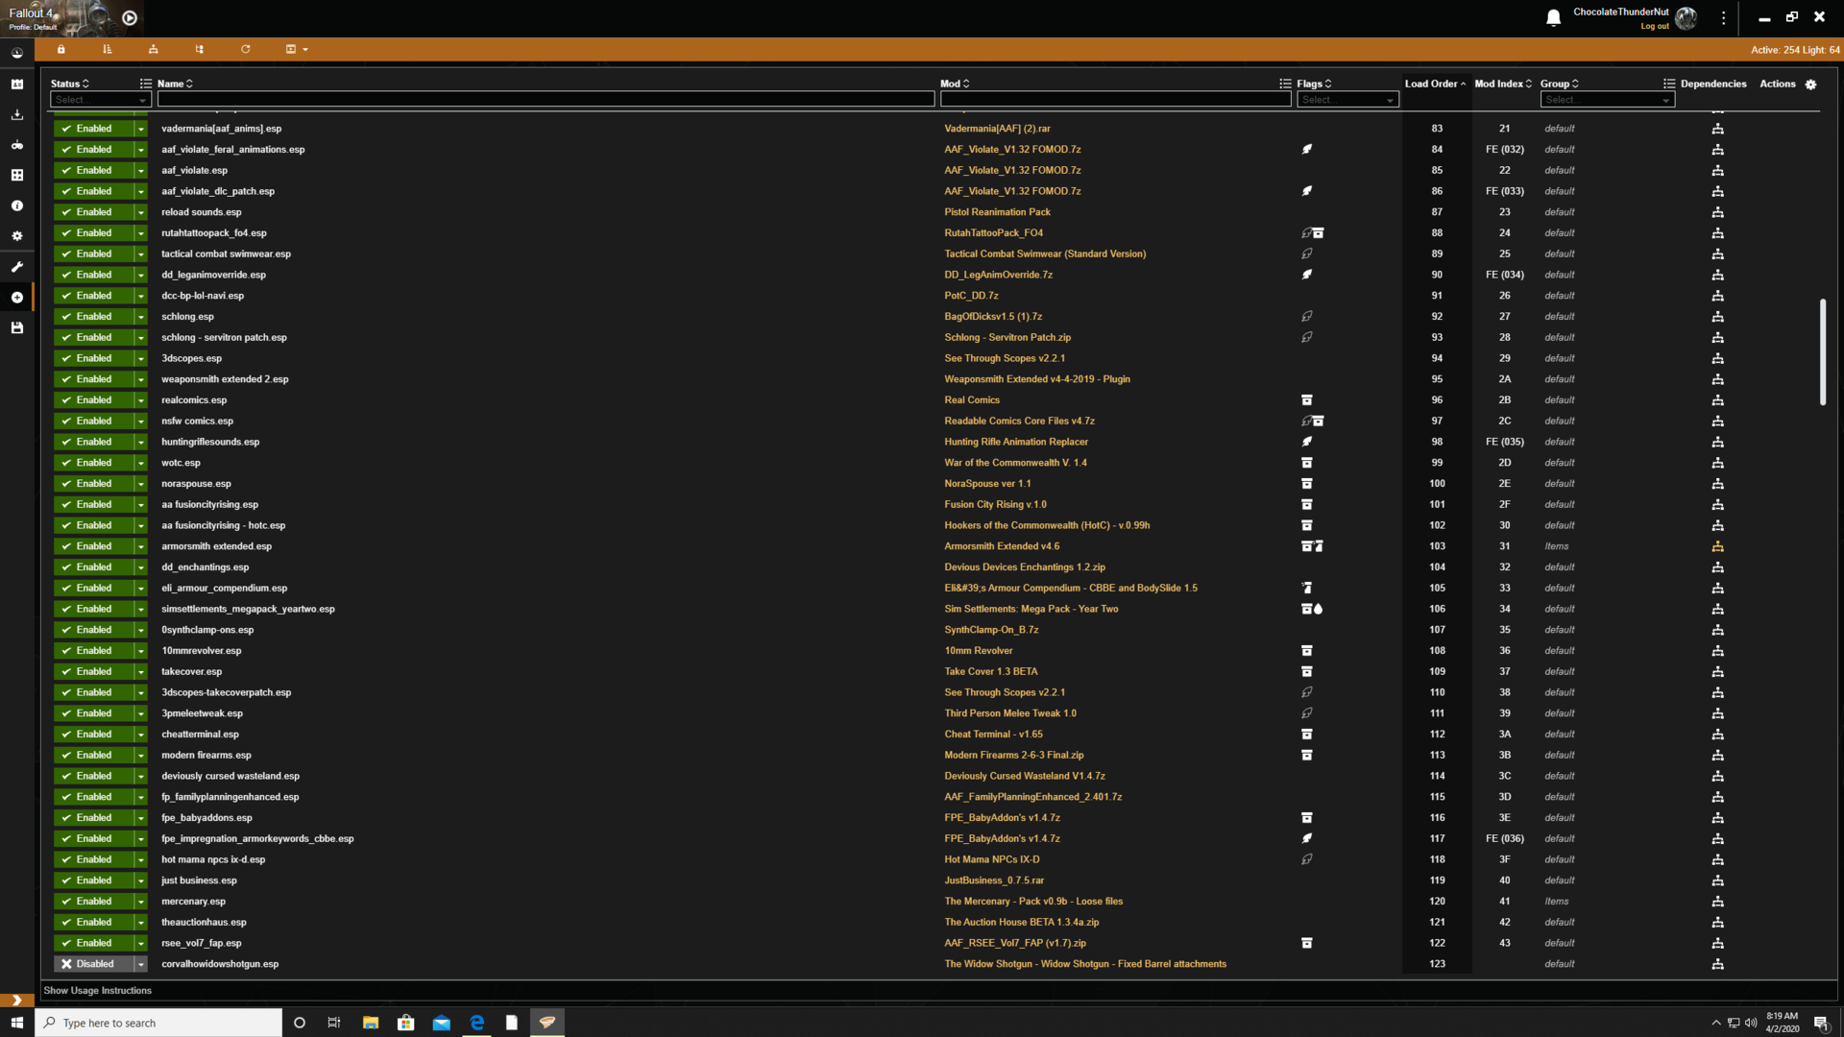1844x1037 pixels.
Task: Open the Flags filter Select dropdown
Action: point(1348,100)
